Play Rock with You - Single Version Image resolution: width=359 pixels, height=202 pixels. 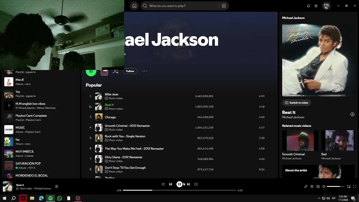(179, 138)
